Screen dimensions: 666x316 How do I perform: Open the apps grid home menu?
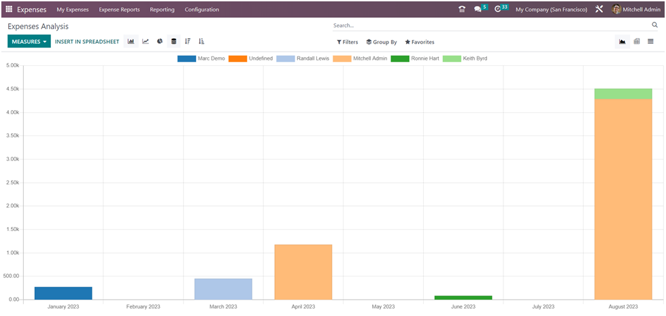click(x=9, y=10)
